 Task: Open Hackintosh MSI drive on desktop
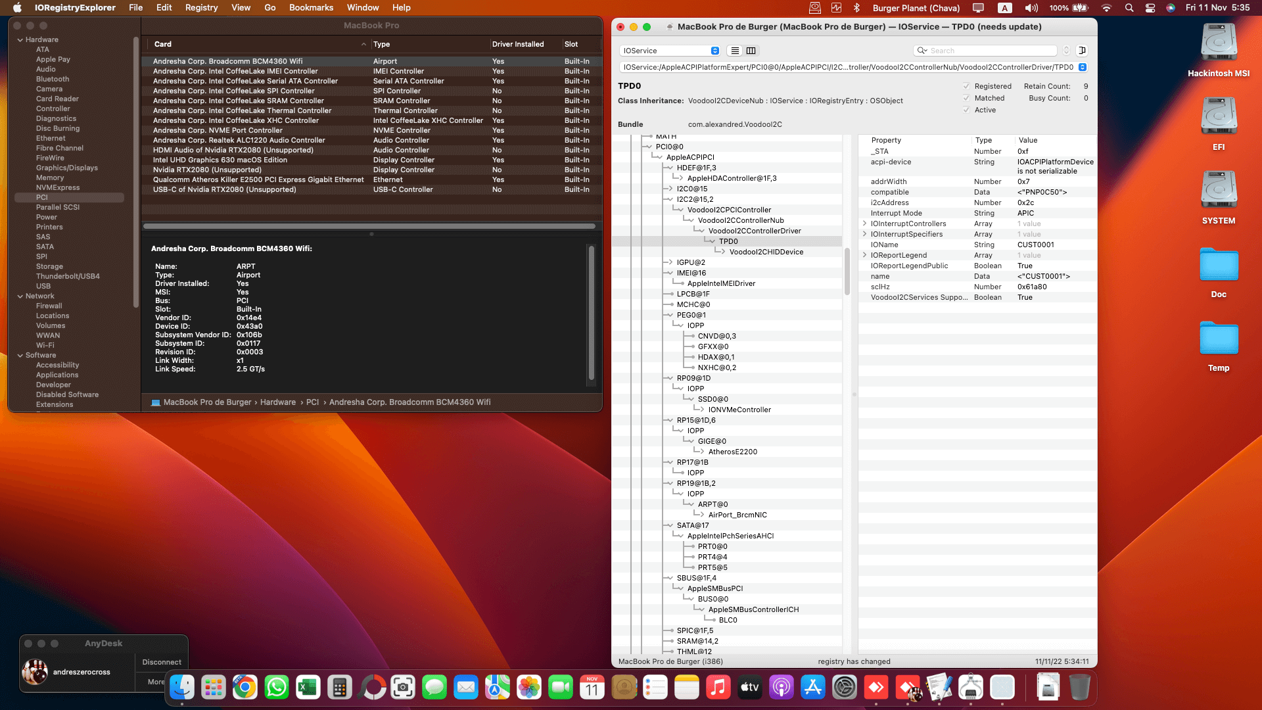pyautogui.click(x=1219, y=50)
